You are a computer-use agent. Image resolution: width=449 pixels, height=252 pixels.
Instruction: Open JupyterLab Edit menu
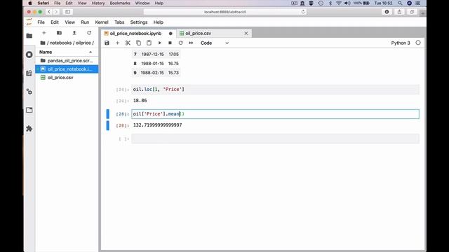[55, 22]
